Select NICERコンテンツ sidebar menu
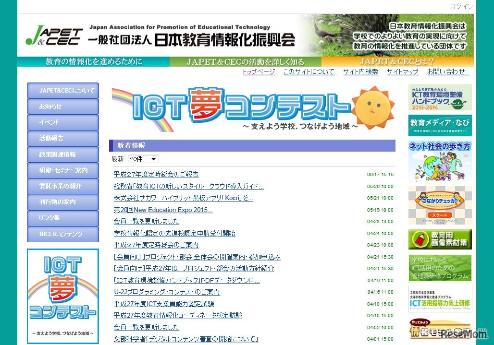 pos(63,234)
